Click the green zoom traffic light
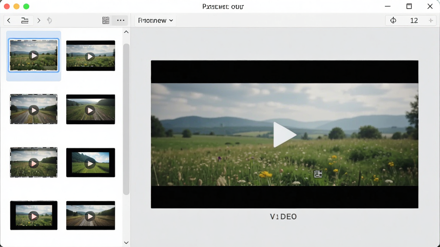440x247 pixels. pyautogui.click(x=26, y=6)
